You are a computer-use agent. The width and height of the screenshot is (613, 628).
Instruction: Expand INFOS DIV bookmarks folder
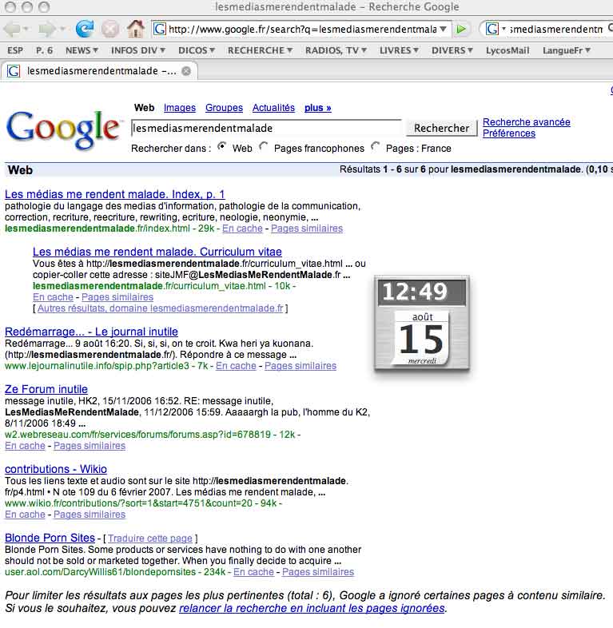(138, 50)
